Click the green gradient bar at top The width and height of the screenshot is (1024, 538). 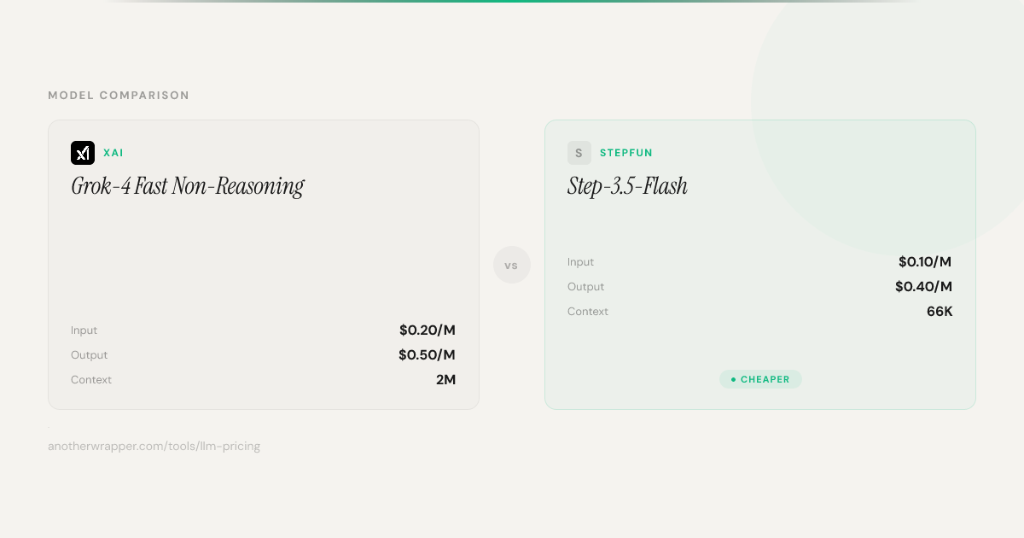512,2
